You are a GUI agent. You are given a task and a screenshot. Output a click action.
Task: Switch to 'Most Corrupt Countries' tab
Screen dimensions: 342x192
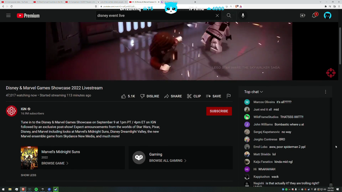[48, 2]
